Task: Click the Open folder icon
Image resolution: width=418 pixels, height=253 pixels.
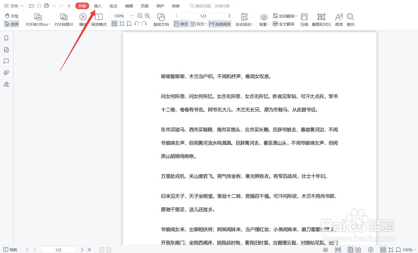Action: click(32, 6)
